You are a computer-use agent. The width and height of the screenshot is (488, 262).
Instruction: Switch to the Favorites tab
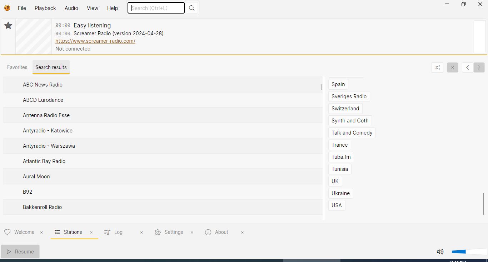click(17, 67)
